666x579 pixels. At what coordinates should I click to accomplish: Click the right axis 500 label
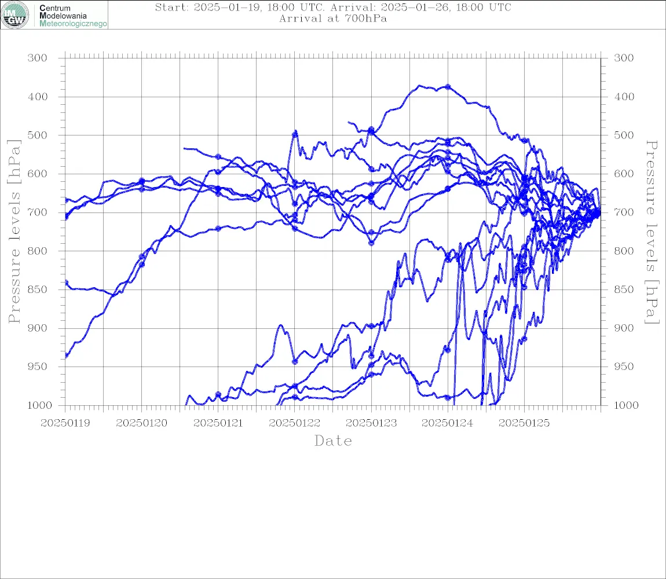[x=624, y=135]
